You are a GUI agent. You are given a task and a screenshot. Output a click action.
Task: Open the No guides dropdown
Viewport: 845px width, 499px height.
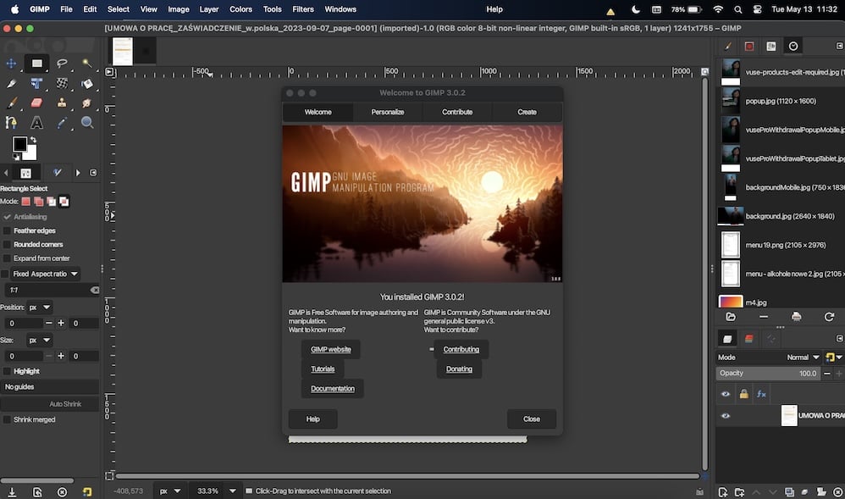49,387
